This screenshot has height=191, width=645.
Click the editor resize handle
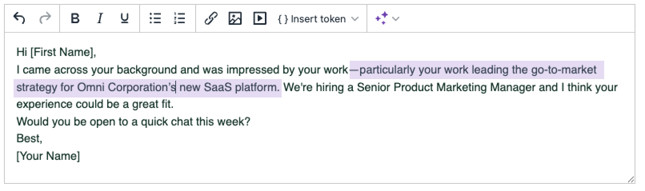(631, 180)
